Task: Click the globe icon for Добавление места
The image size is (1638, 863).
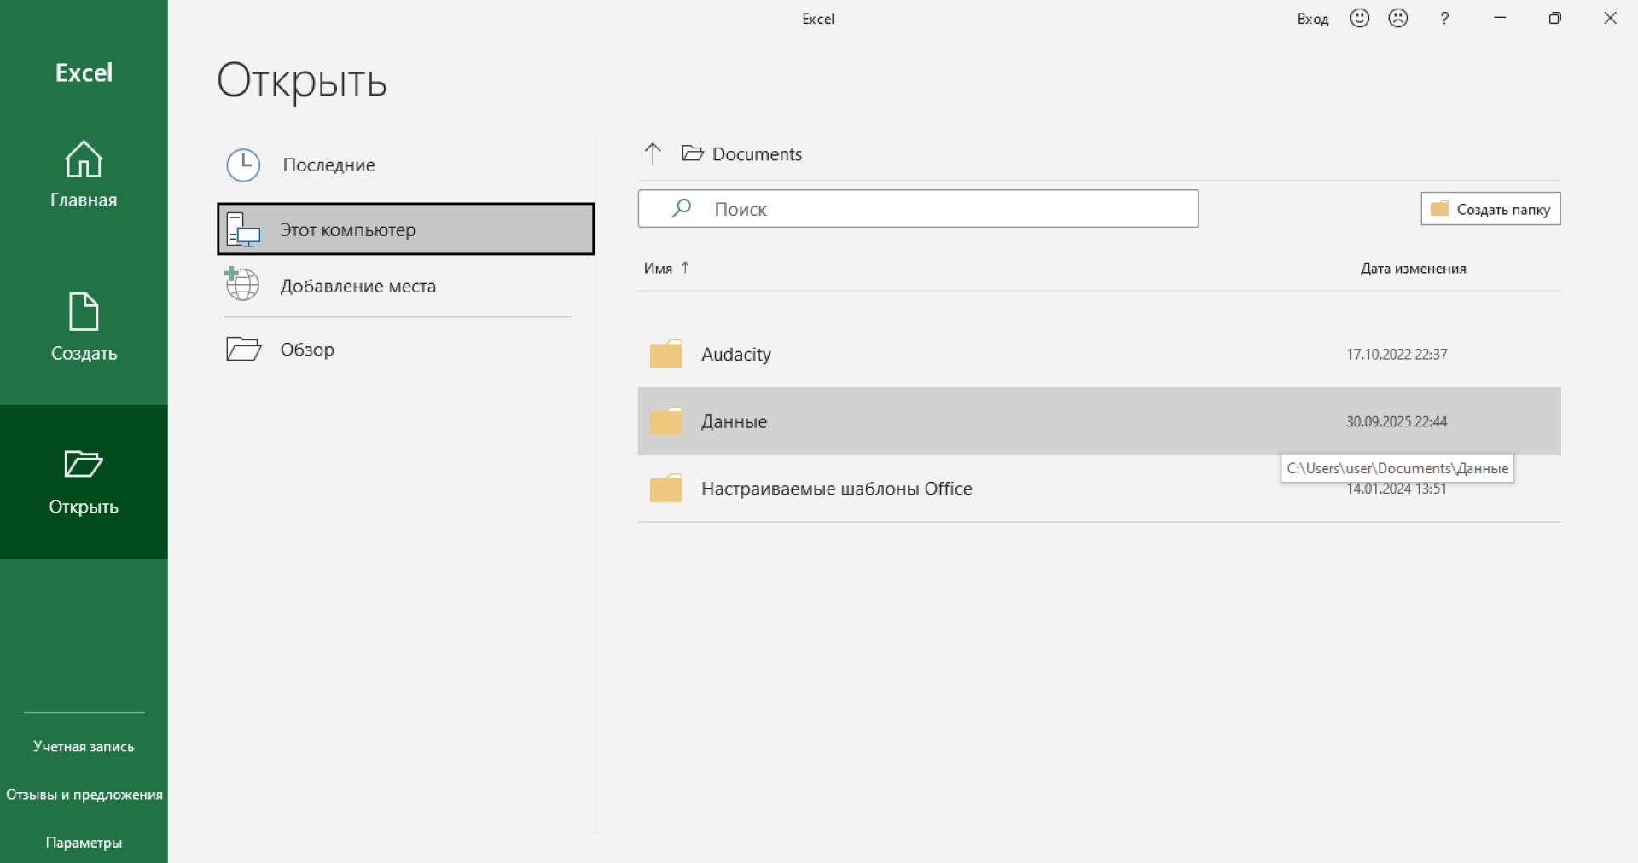Action: click(242, 285)
